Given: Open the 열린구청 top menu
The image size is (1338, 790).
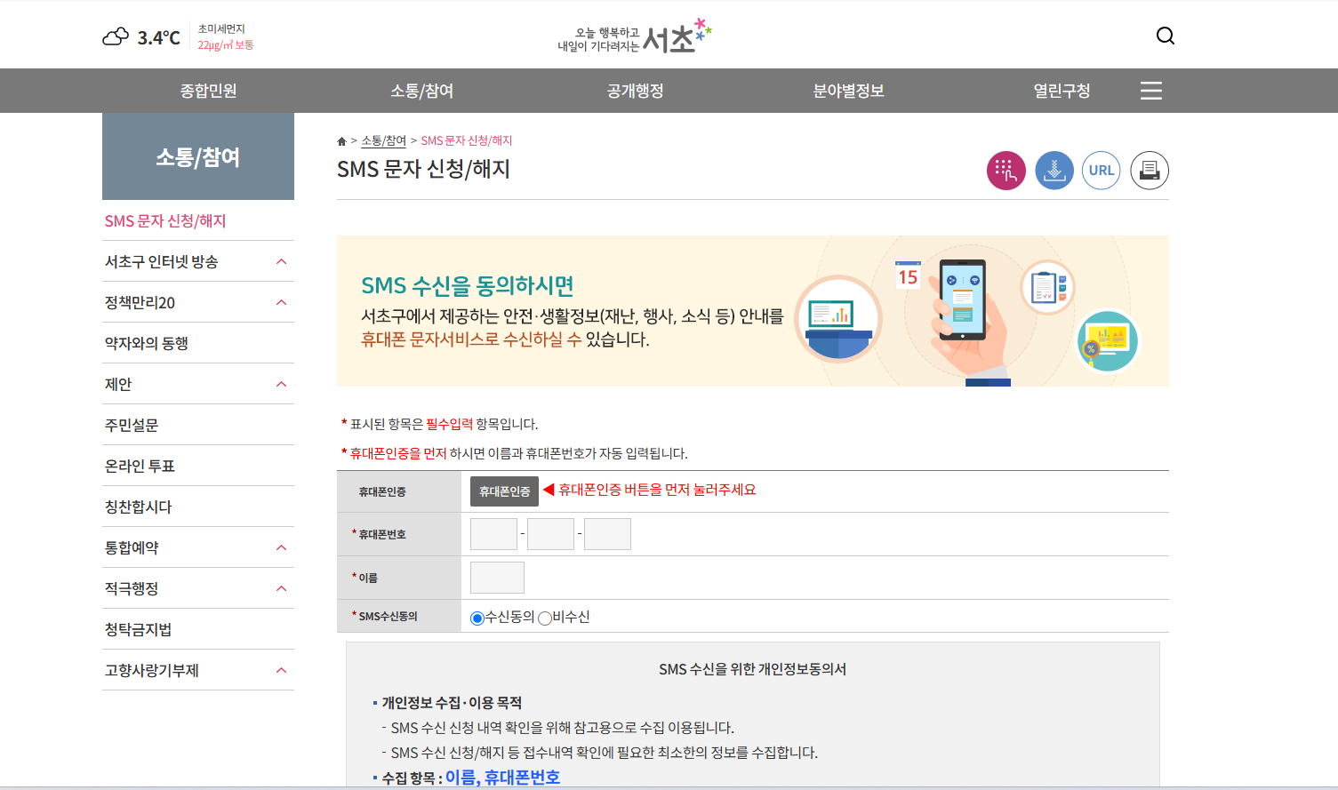Looking at the screenshot, I should tap(1062, 91).
